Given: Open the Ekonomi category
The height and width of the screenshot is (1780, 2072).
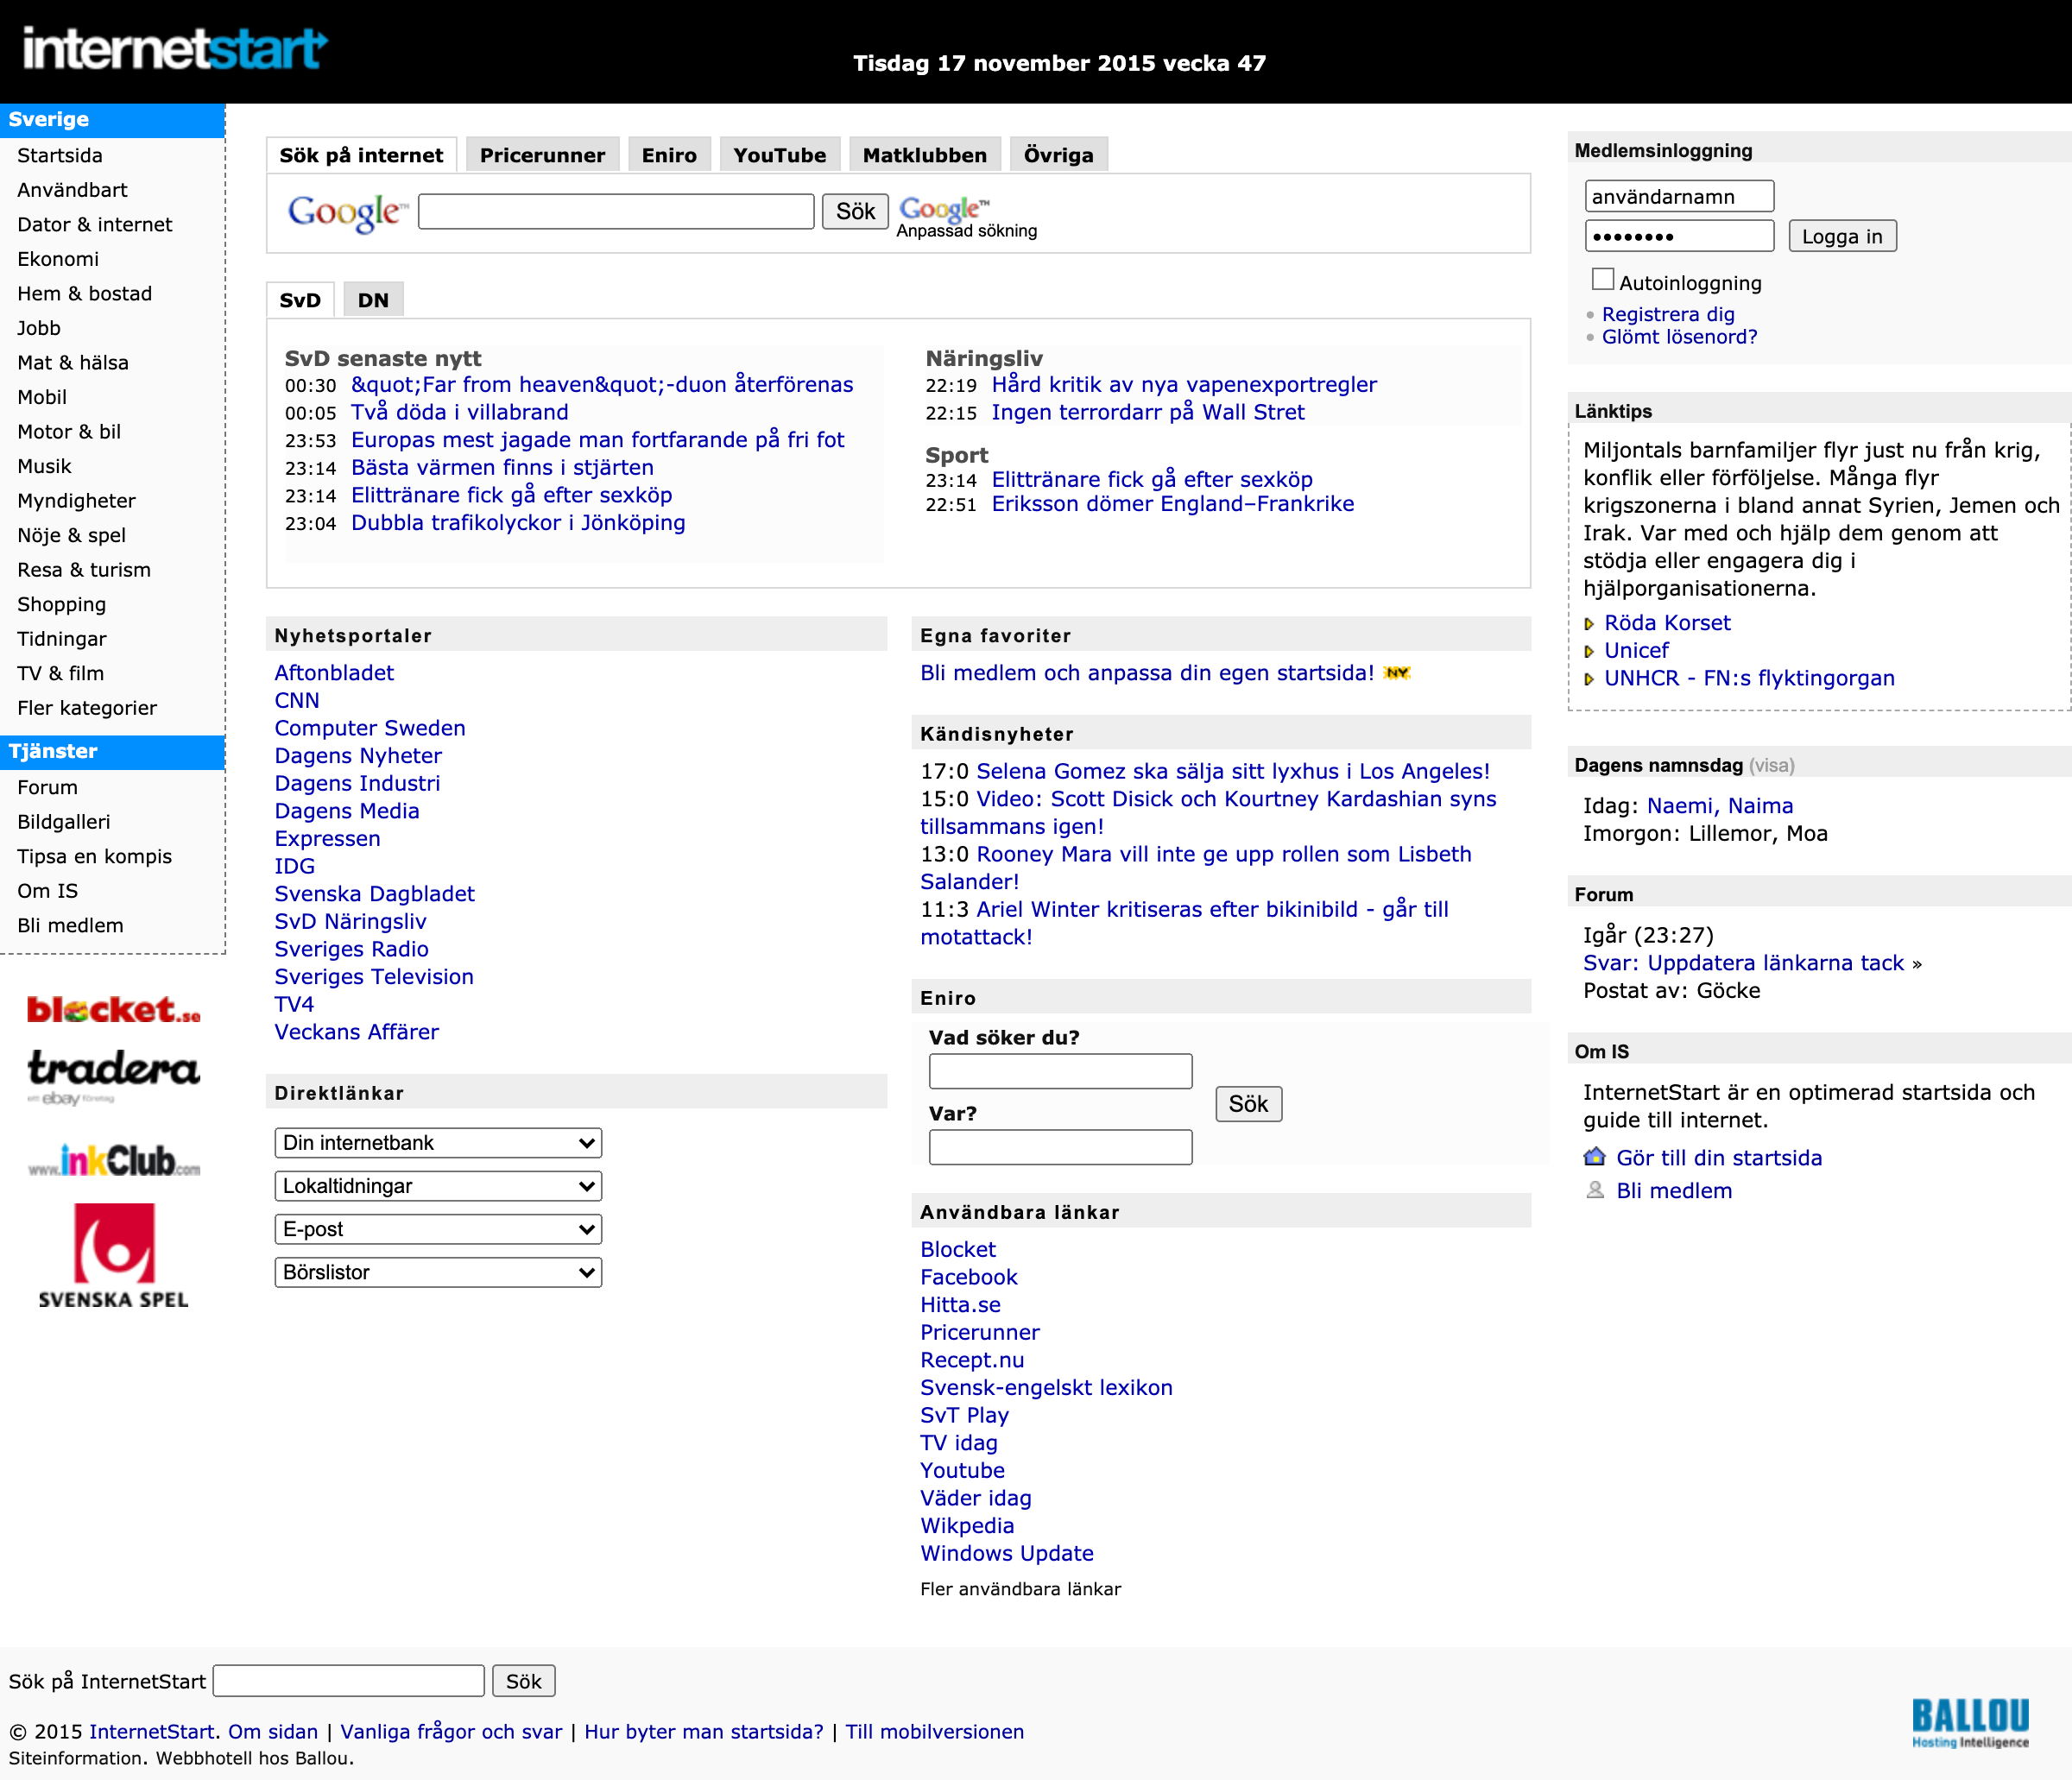Looking at the screenshot, I should click(58, 259).
